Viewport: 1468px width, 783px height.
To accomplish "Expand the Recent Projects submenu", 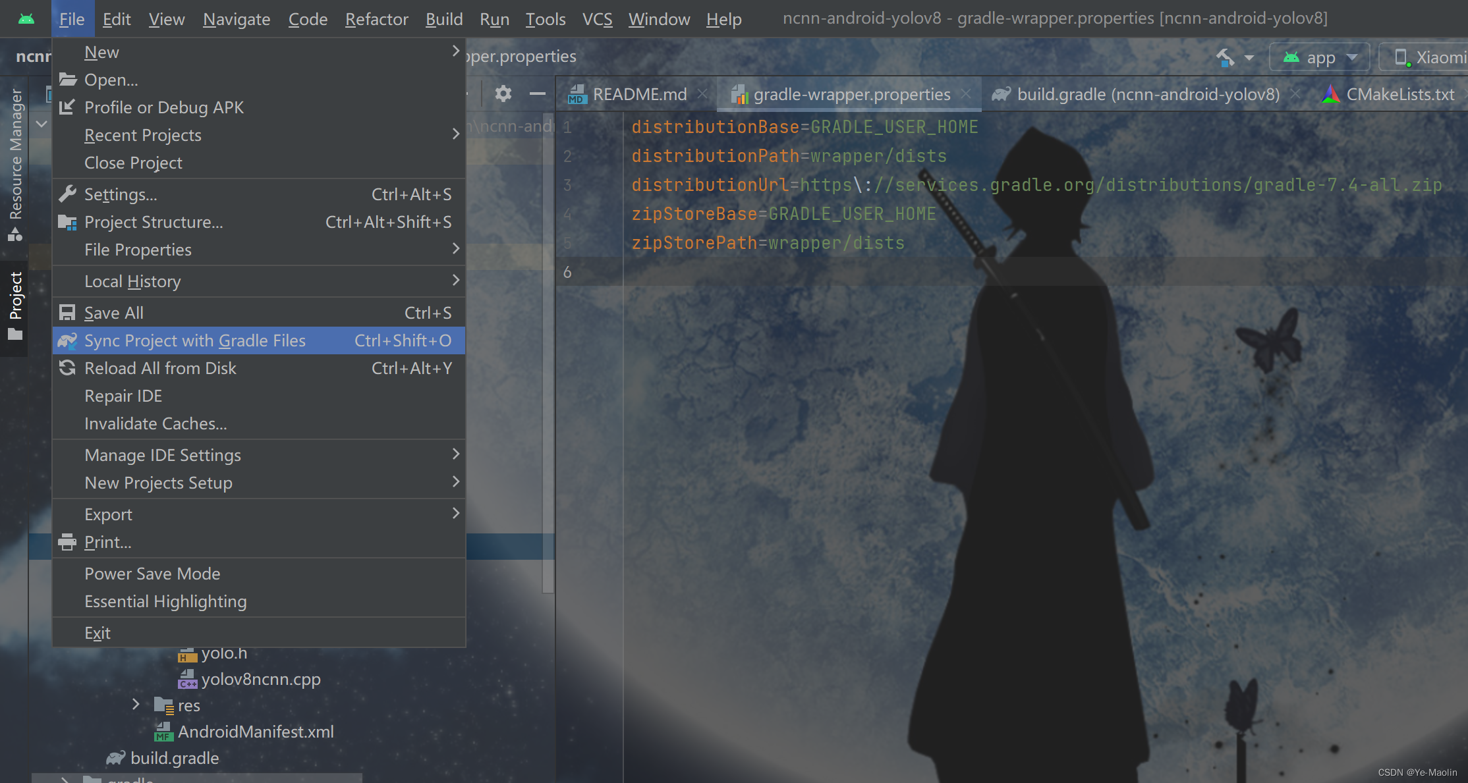I will click(258, 135).
